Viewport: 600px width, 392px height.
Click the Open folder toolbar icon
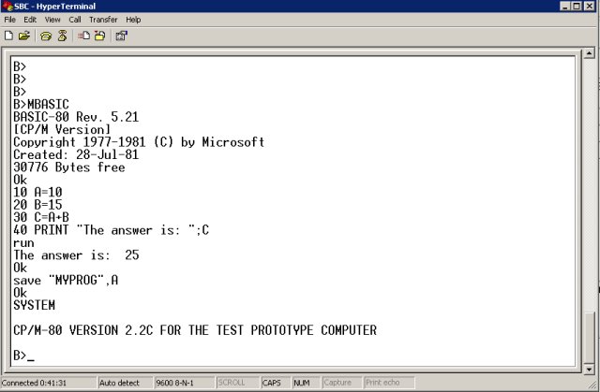(x=24, y=36)
